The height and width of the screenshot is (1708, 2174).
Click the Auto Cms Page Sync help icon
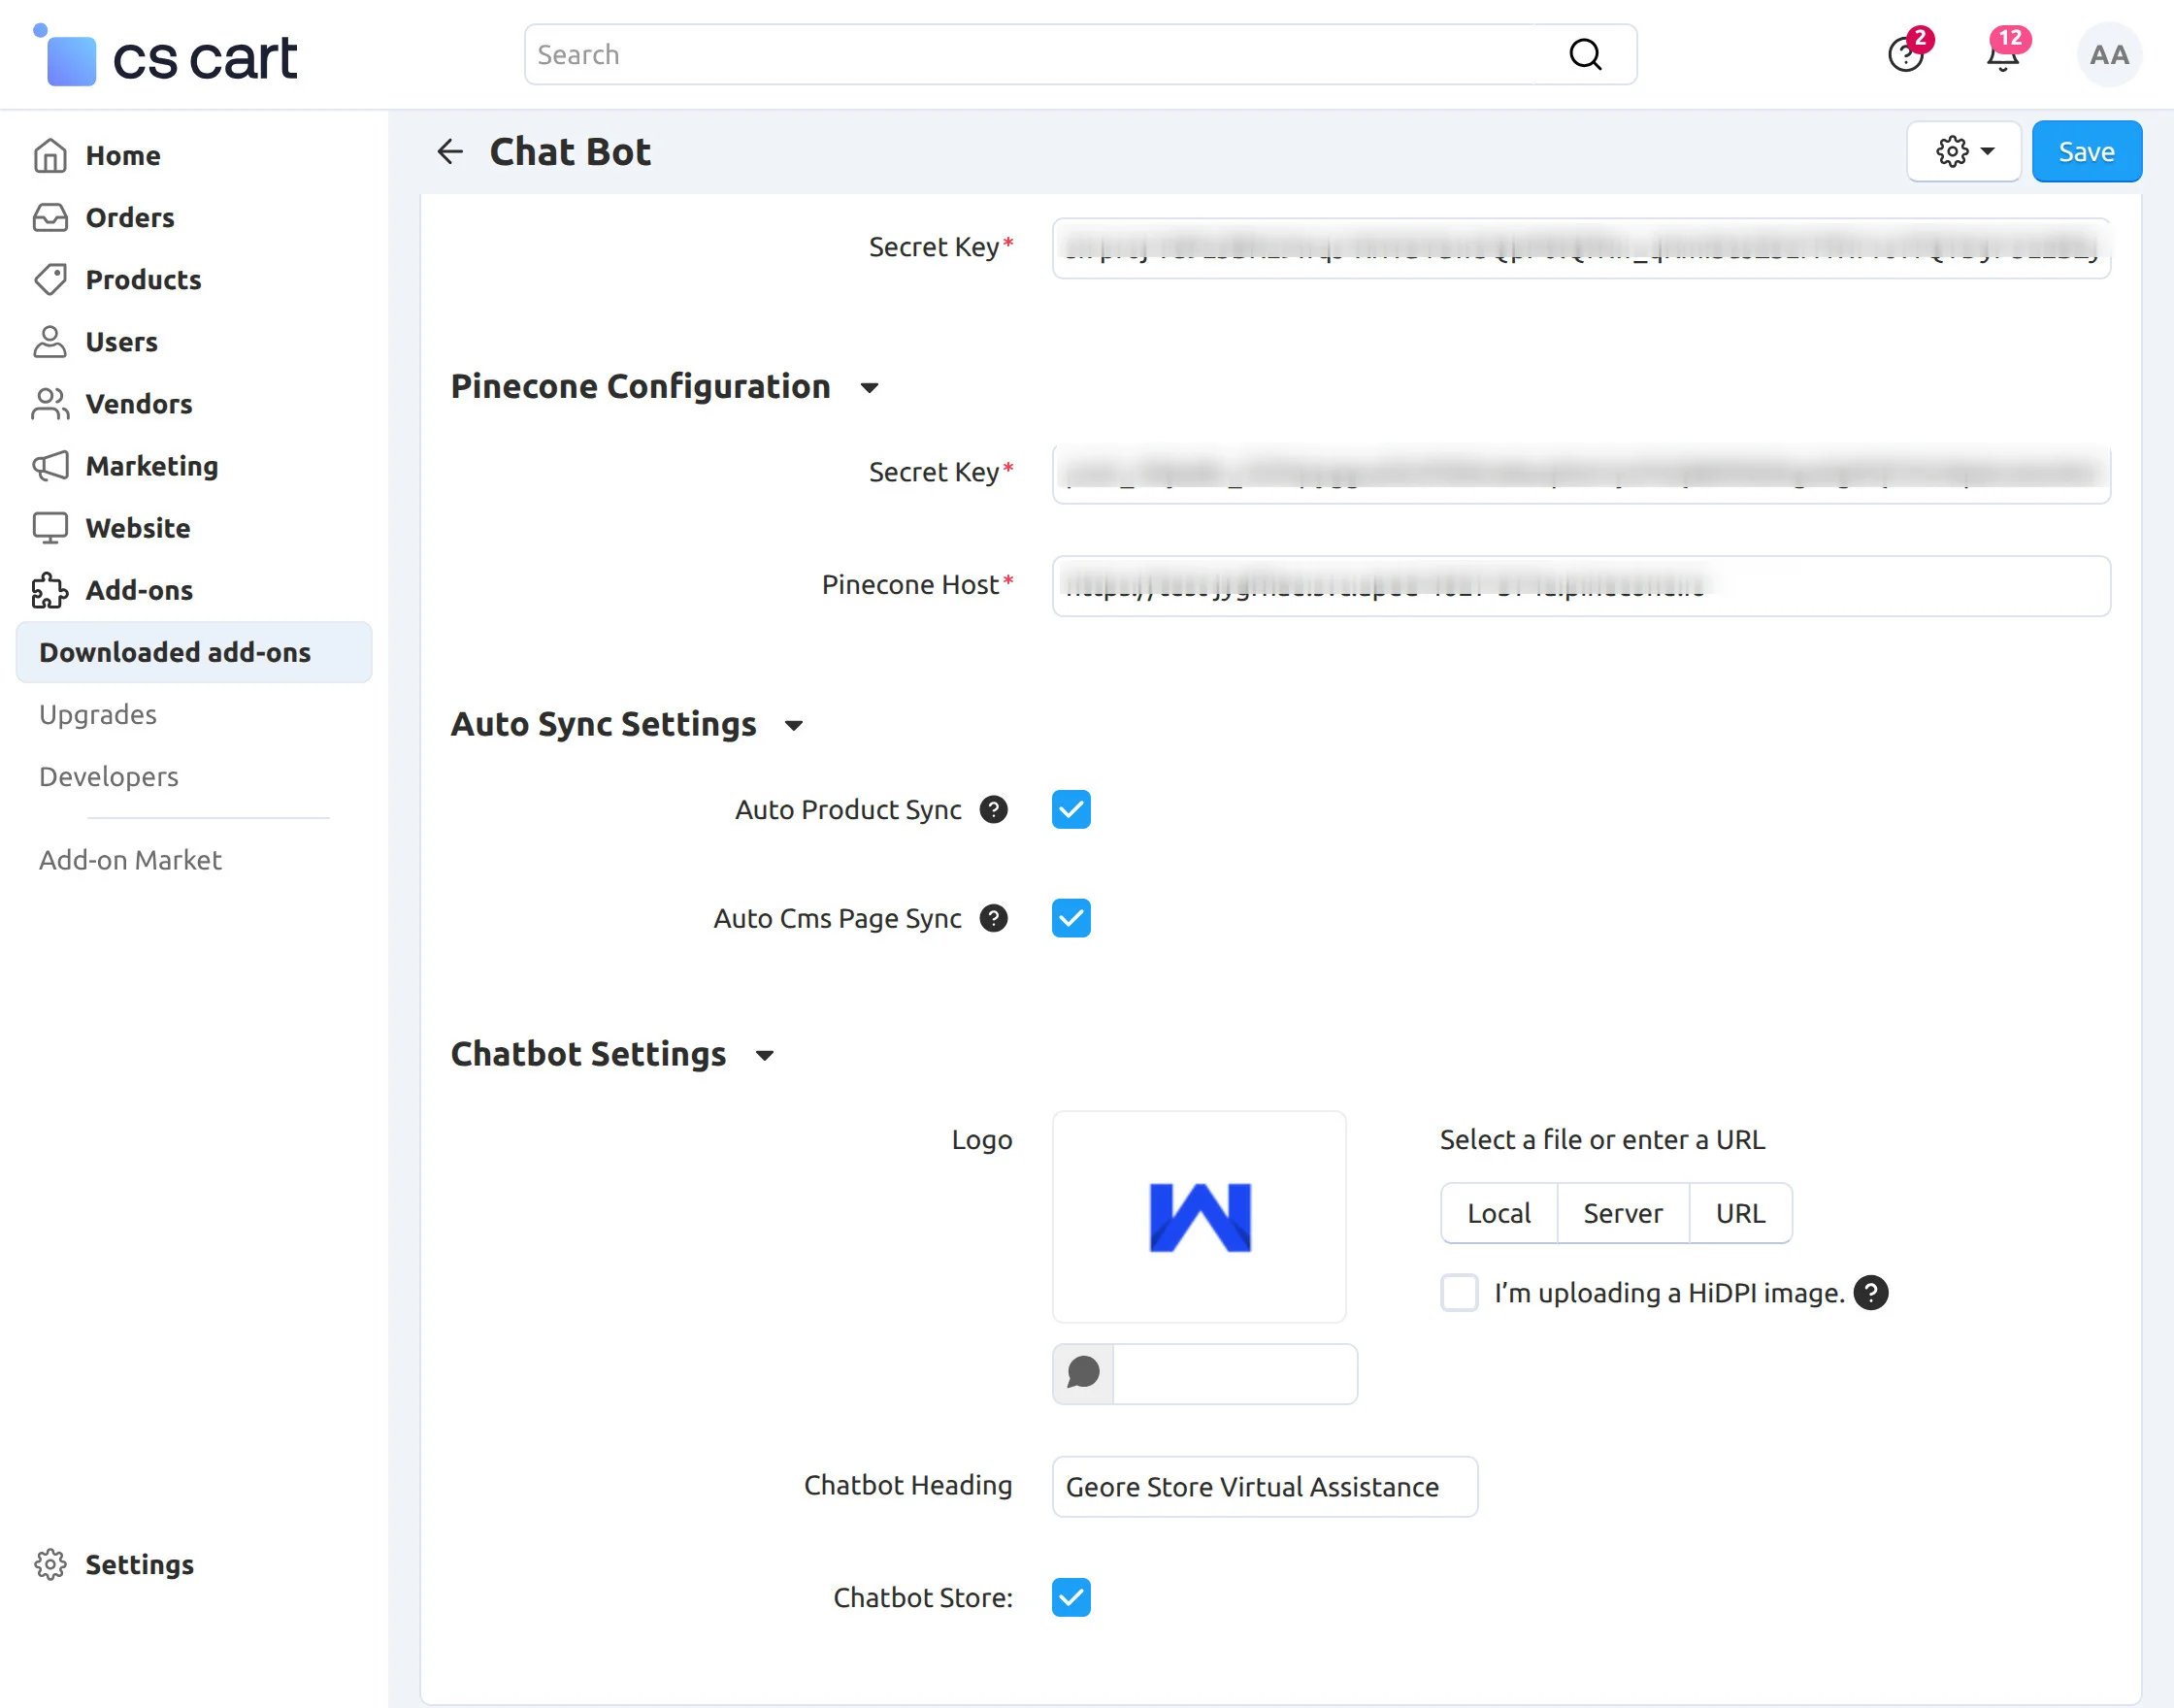point(993,918)
